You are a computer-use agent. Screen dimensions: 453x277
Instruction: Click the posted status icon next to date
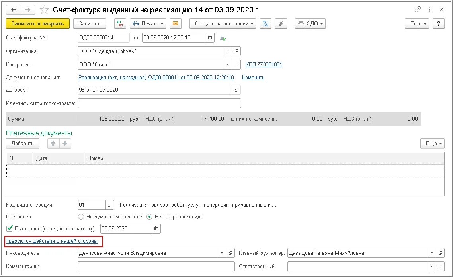223,38
